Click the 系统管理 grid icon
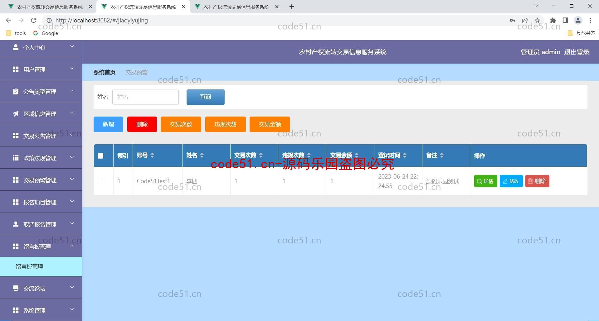The height and width of the screenshot is (321, 599). [x=16, y=310]
